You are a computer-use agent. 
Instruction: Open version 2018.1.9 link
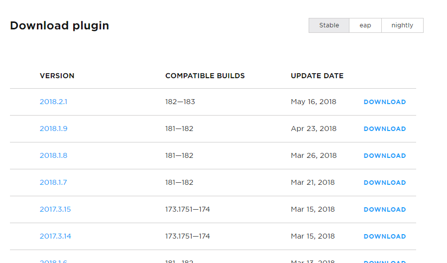pyautogui.click(x=53, y=129)
